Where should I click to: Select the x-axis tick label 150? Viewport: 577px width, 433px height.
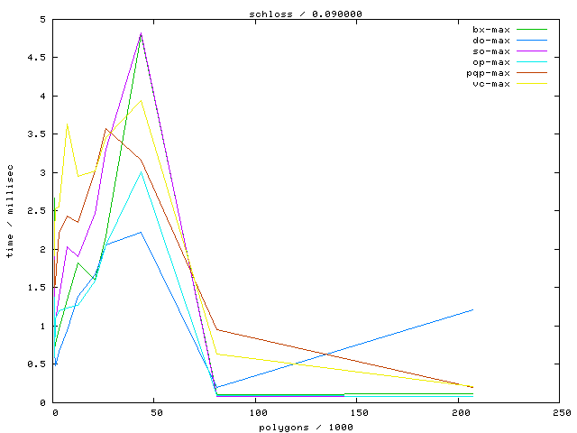click(x=357, y=412)
